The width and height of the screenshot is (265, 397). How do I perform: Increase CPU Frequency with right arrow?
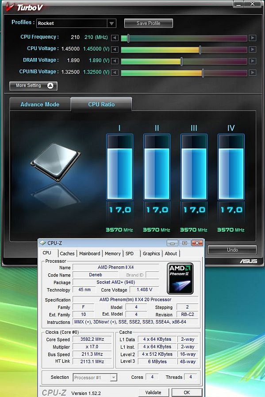tap(252, 38)
